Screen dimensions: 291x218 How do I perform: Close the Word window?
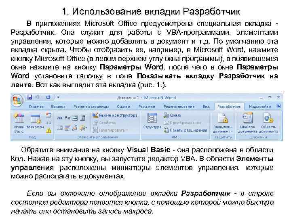pos(278,97)
